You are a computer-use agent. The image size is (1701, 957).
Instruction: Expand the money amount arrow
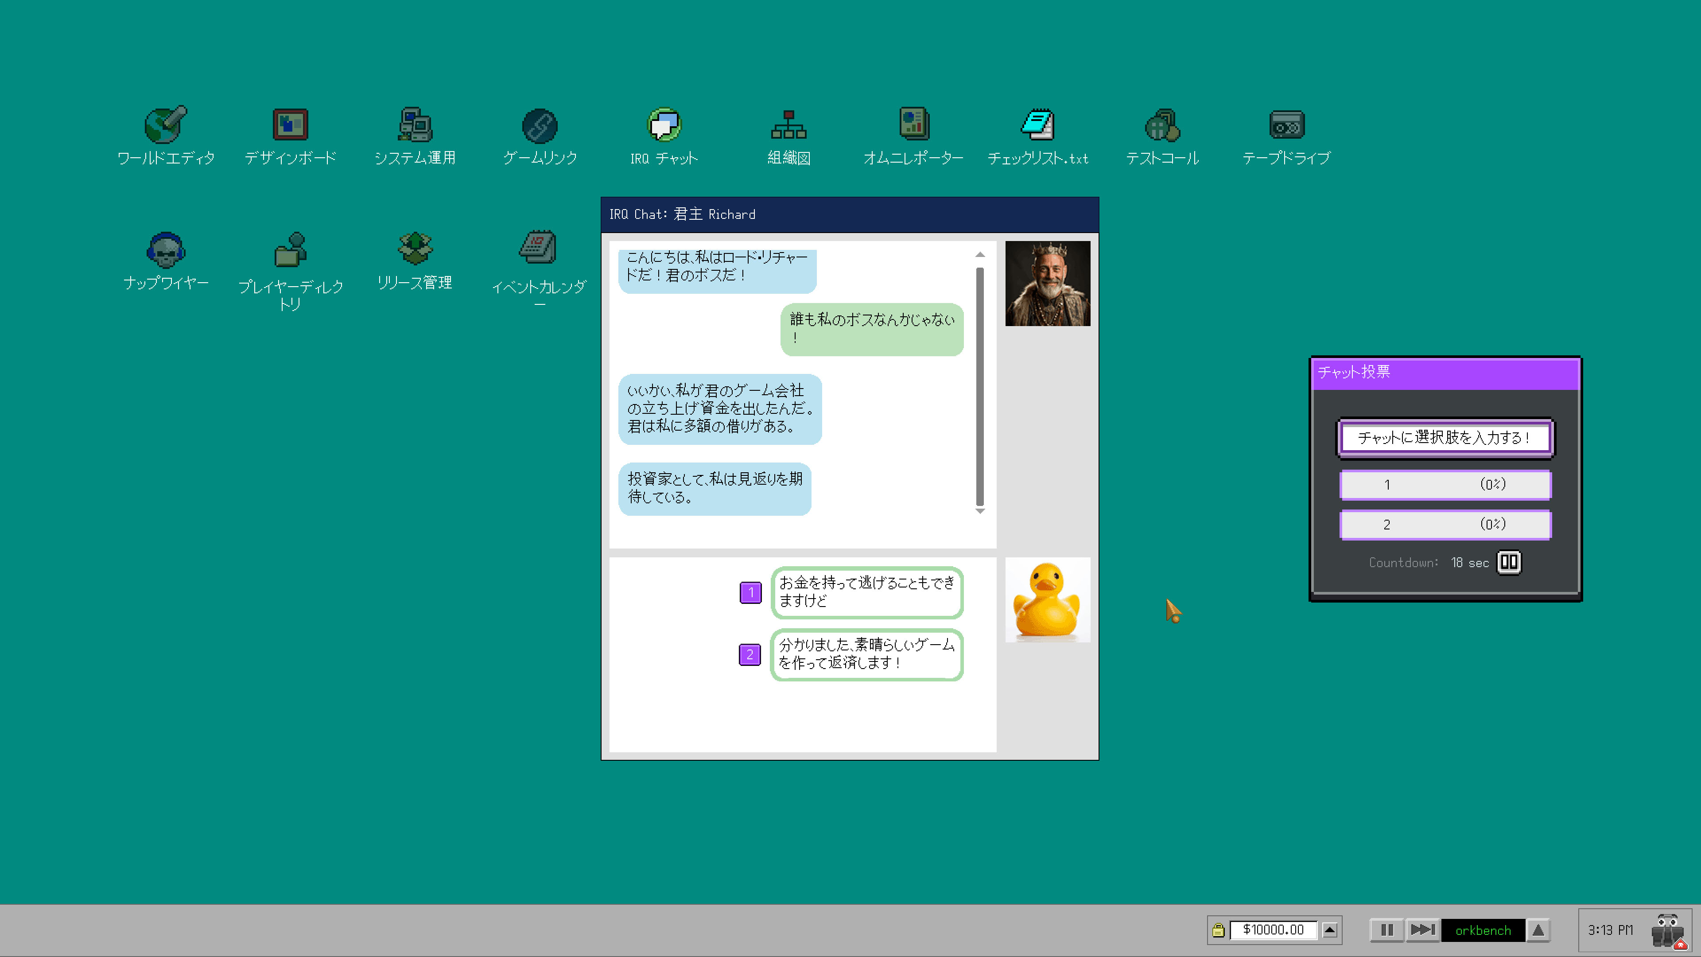point(1330,930)
